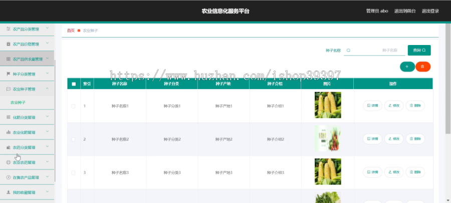This screenshot has height=203, width=451.
Task: Click the 农业化肥管理 bar chart icon
Action: (9, 132)
